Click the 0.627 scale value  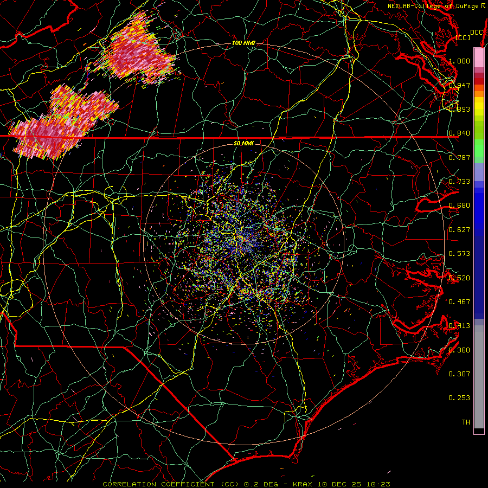459,230
